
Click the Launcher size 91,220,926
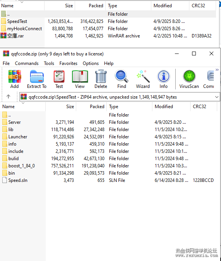(x=64, y=137)
